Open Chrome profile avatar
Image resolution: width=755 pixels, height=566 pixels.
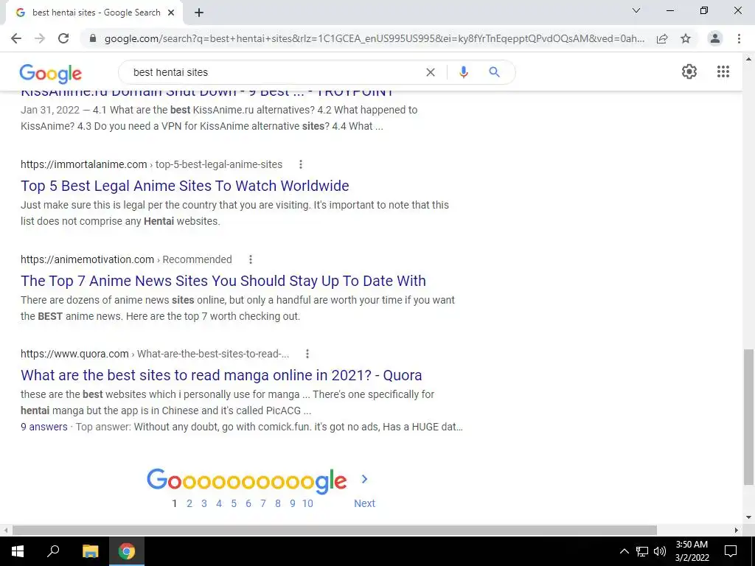tap(715, 38)
